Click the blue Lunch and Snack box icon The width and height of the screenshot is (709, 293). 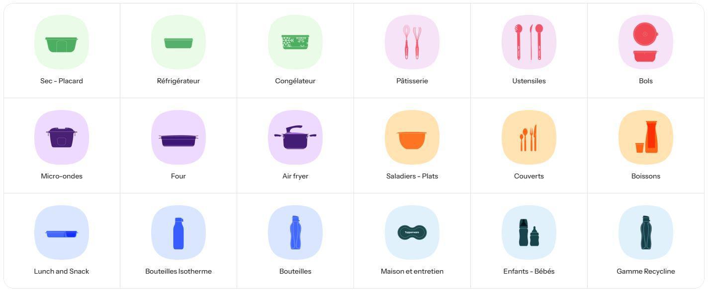[x=62, y=233]
